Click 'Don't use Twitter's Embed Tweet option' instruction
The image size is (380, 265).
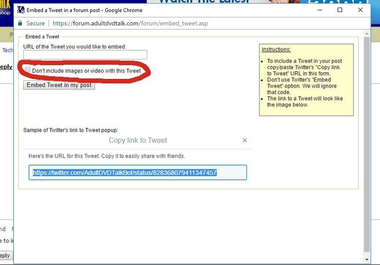point(302,86)
